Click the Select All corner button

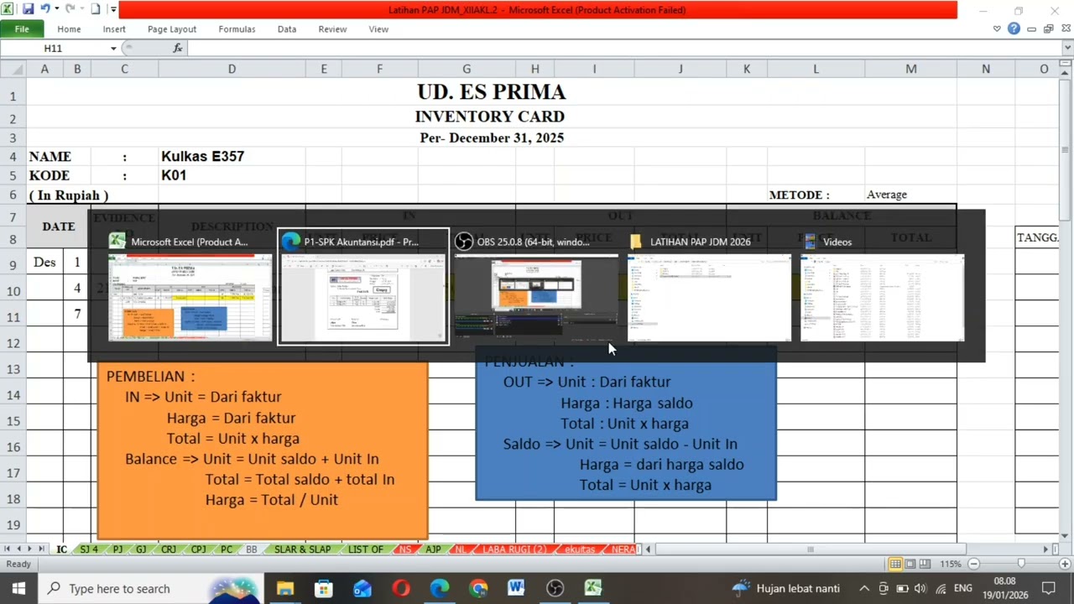point(13,69)
